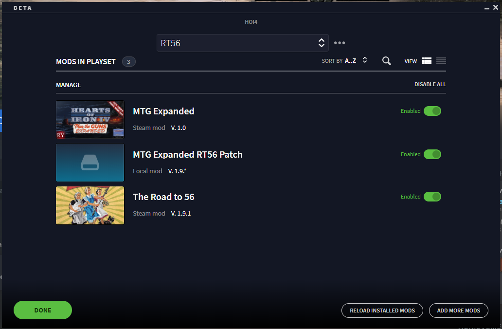Click Disable All mods

coord(430,85)
